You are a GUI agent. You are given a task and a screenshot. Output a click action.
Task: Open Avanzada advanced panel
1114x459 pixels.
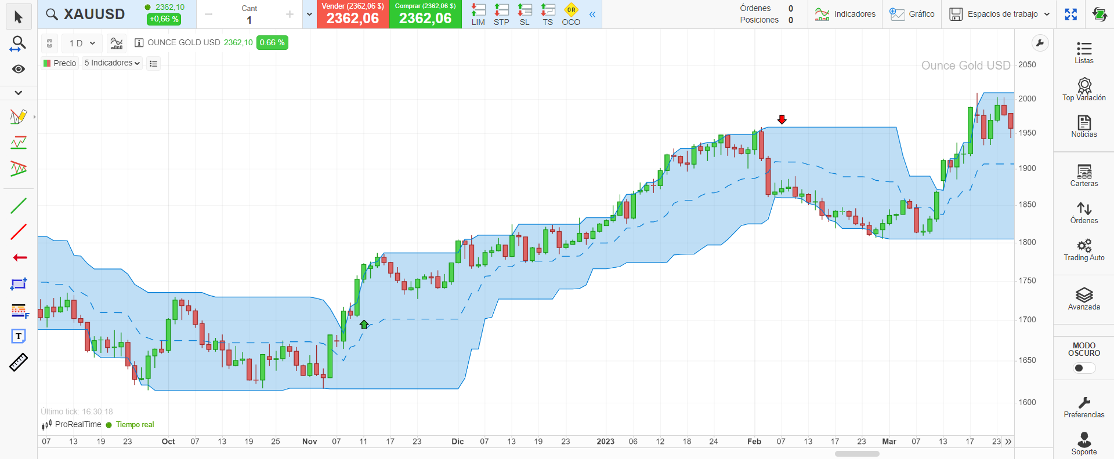pos(1084,299)
